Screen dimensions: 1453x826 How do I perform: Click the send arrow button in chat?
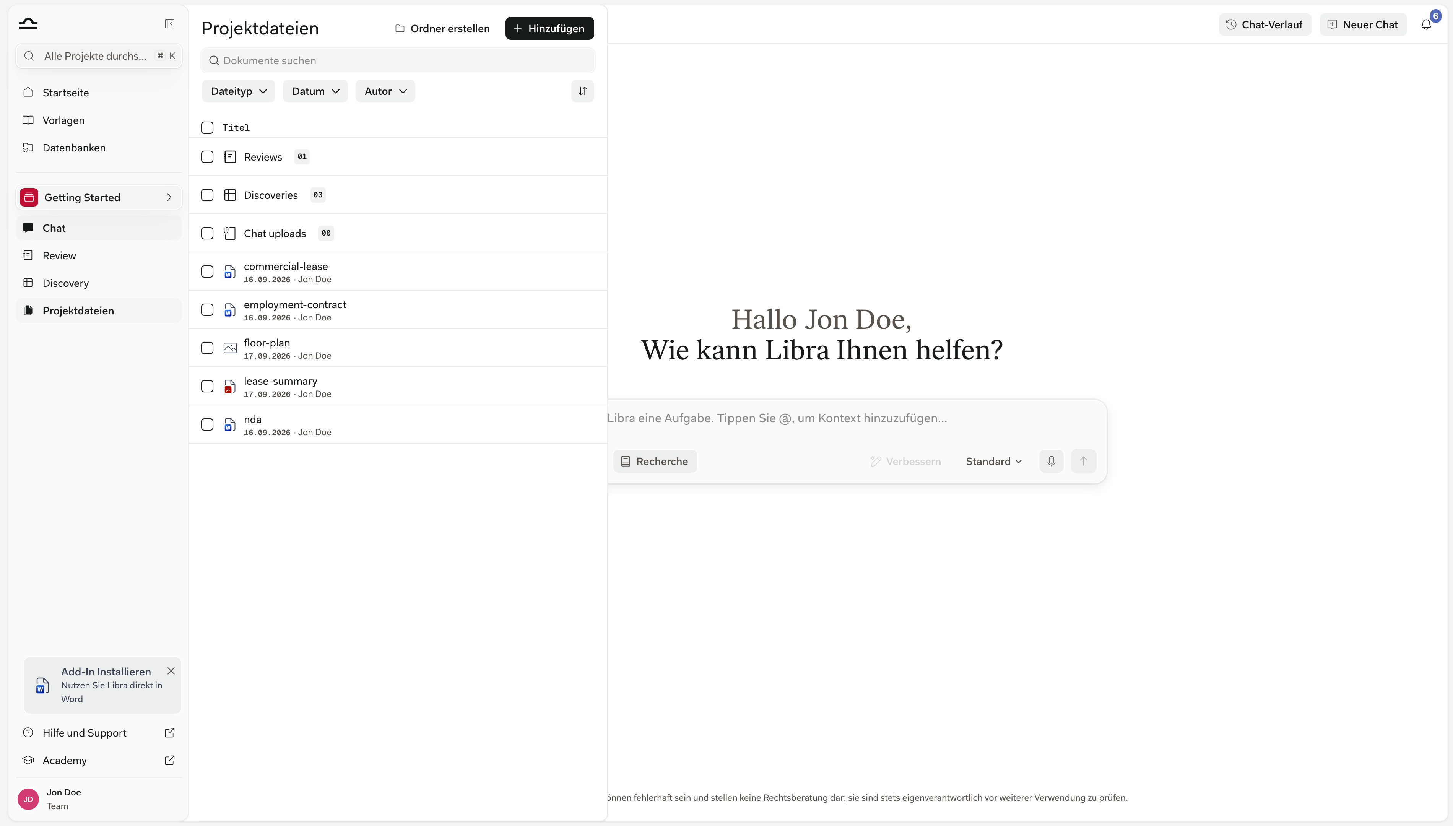(x=1083, y=461)
